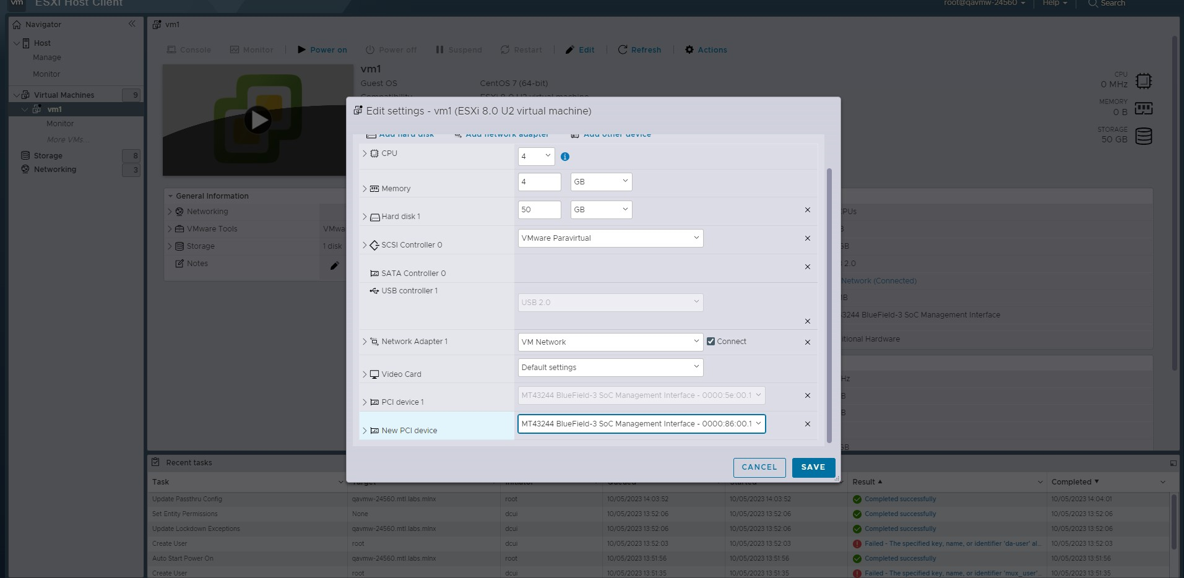Click the Actions gear toolbar item
Viewport: 1184px width, 578px height.
pos(706,50)
